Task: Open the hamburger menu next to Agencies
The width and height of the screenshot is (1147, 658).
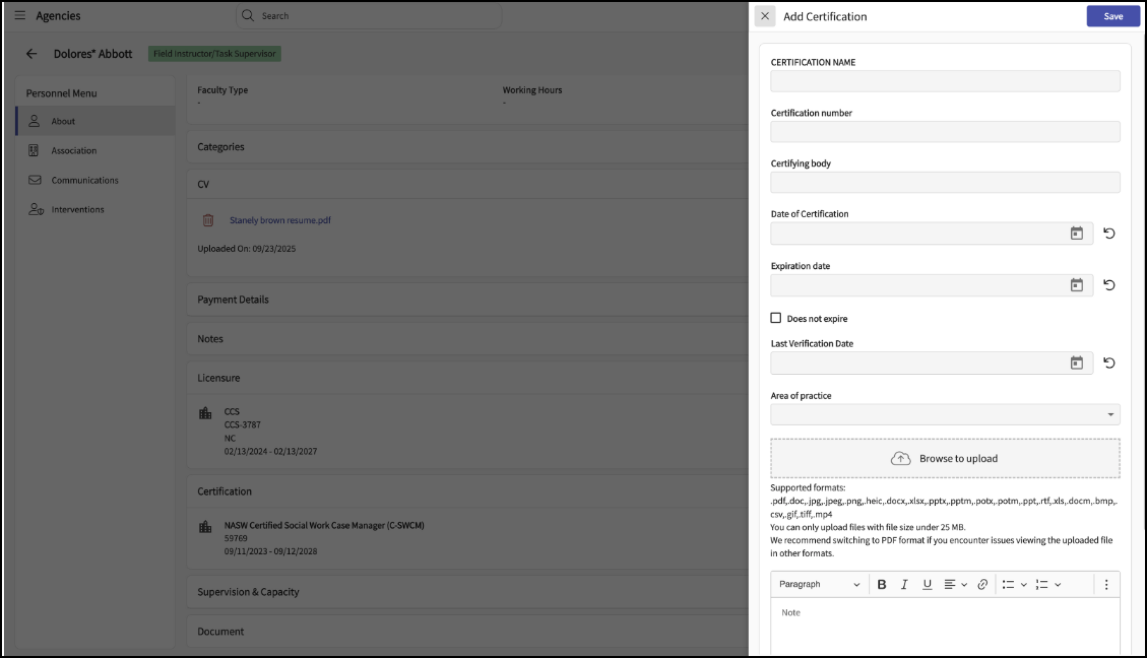Action: [20, 15]
